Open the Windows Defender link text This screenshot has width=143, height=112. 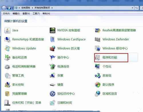point(116,39)
